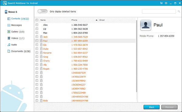Click the Audio music note icon
Screen dimensions: 182x112
(9, 45)
